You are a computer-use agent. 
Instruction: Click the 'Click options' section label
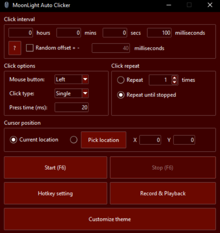pyautogui.click(x=20, y=66)
